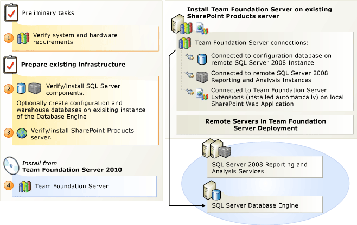357x225 pixels.
Task: Click the CD disc icon beside Install from
Action: pos(11,165)
